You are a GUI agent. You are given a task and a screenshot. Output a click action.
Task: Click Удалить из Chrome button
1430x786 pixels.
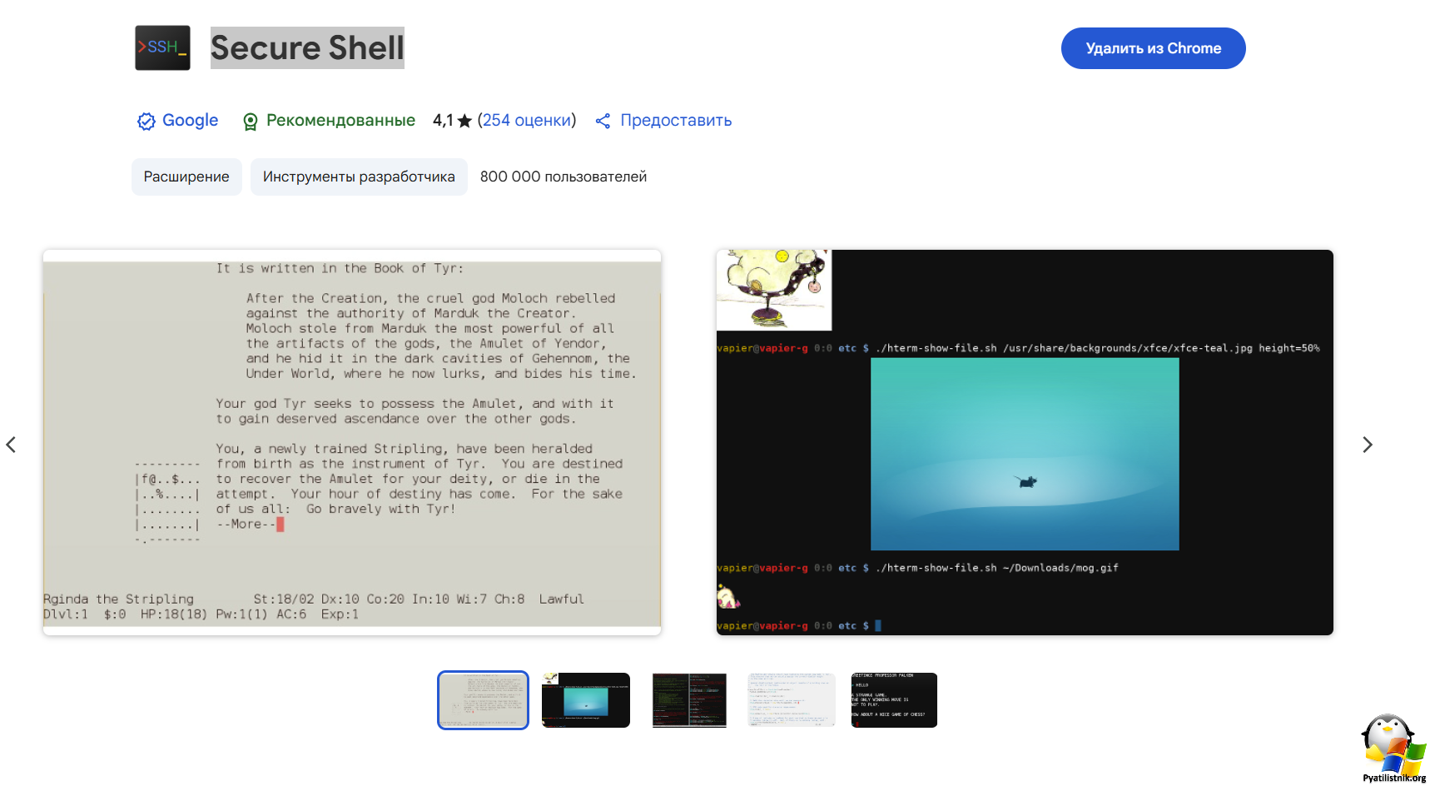(1153, 48)
